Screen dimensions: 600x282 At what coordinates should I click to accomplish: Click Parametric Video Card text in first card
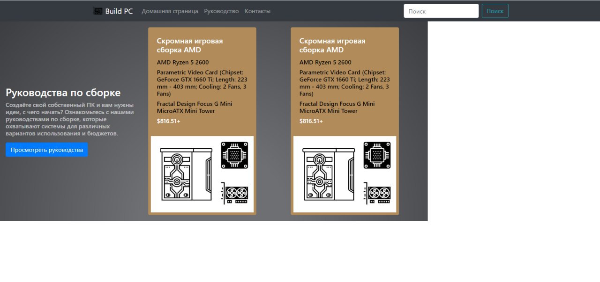tap(202, 83)
